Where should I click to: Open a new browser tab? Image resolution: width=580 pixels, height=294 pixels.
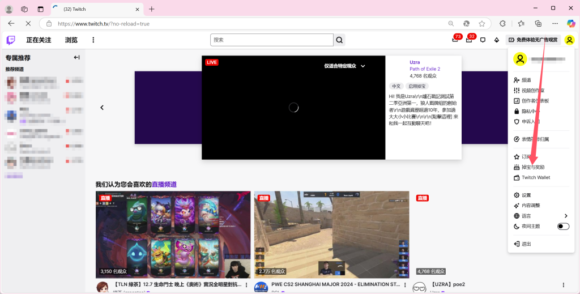(152, 9)
